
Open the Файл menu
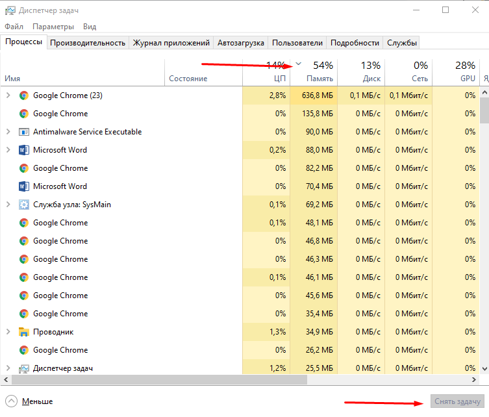coord(14,27)
